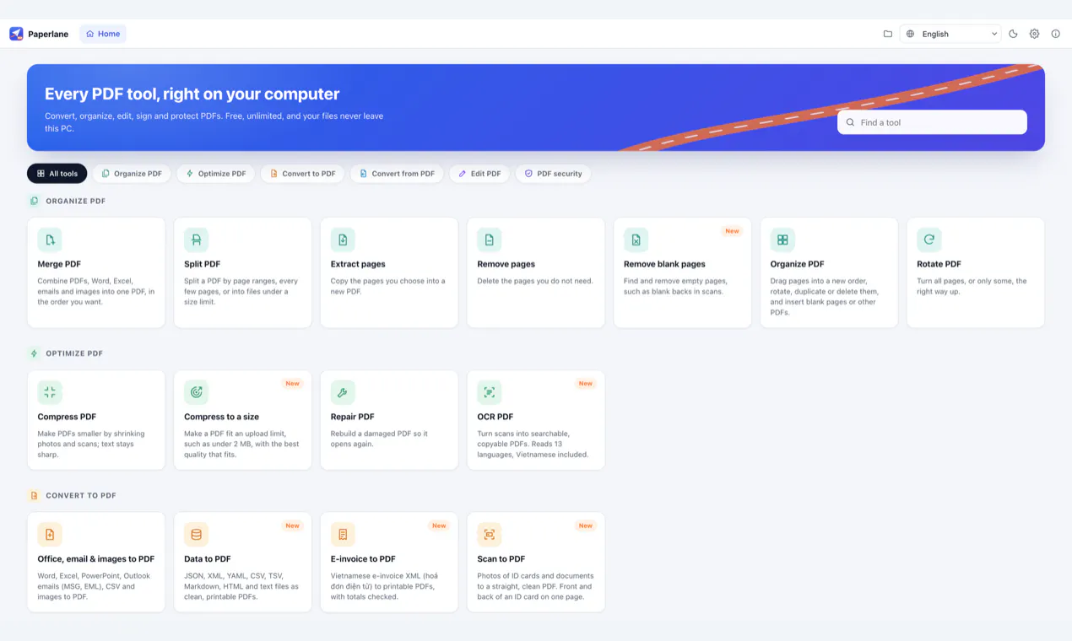Click the "Split PDF" card title

[203, 264]
